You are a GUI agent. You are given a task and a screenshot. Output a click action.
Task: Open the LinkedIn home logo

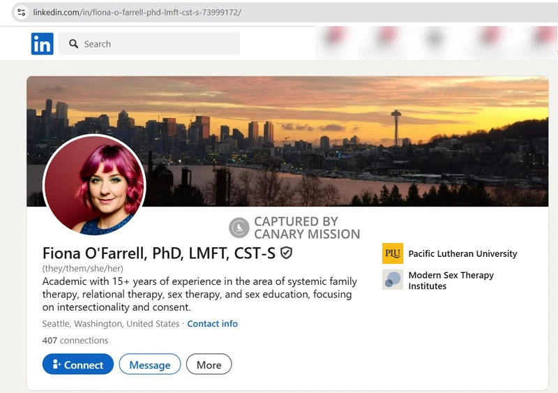42,44
